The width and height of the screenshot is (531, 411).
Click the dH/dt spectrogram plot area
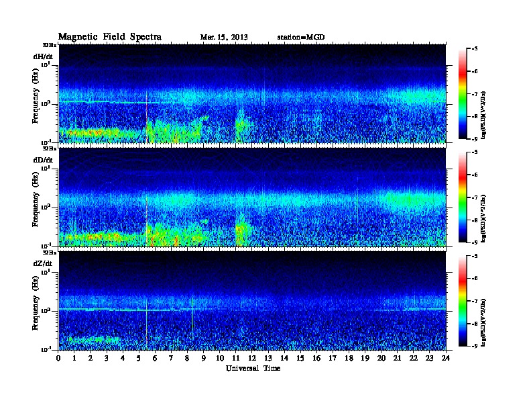252,93
